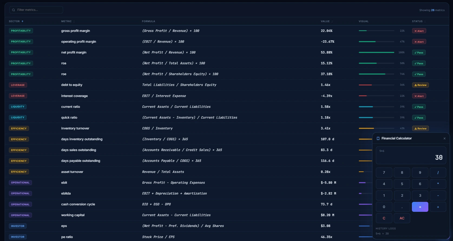Click calculator key 1
453x241 pixels.
click(x=384, y=195)
